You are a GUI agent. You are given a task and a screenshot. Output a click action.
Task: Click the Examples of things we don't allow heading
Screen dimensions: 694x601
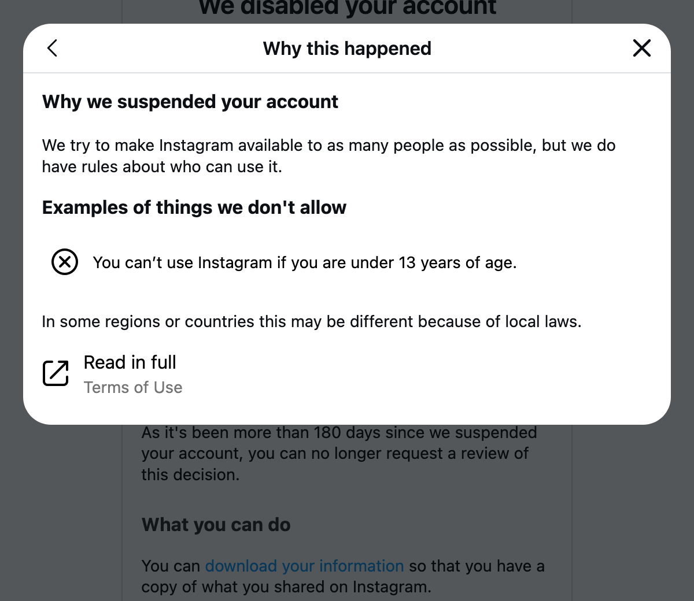click(x=194, y=207)
